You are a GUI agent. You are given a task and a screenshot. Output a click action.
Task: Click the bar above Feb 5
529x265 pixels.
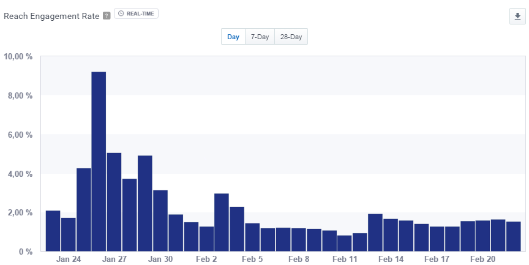(x=252, y=237)
